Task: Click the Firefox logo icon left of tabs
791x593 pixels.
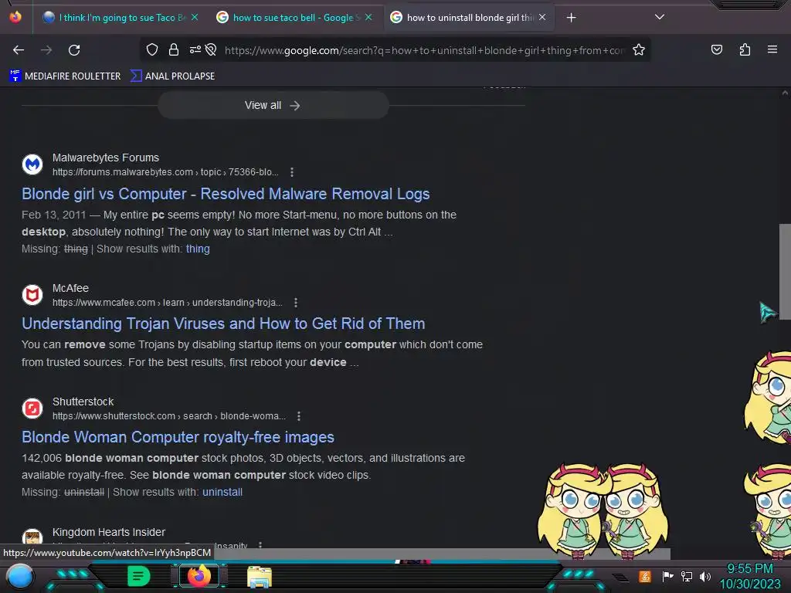Action: coord(15,17)
